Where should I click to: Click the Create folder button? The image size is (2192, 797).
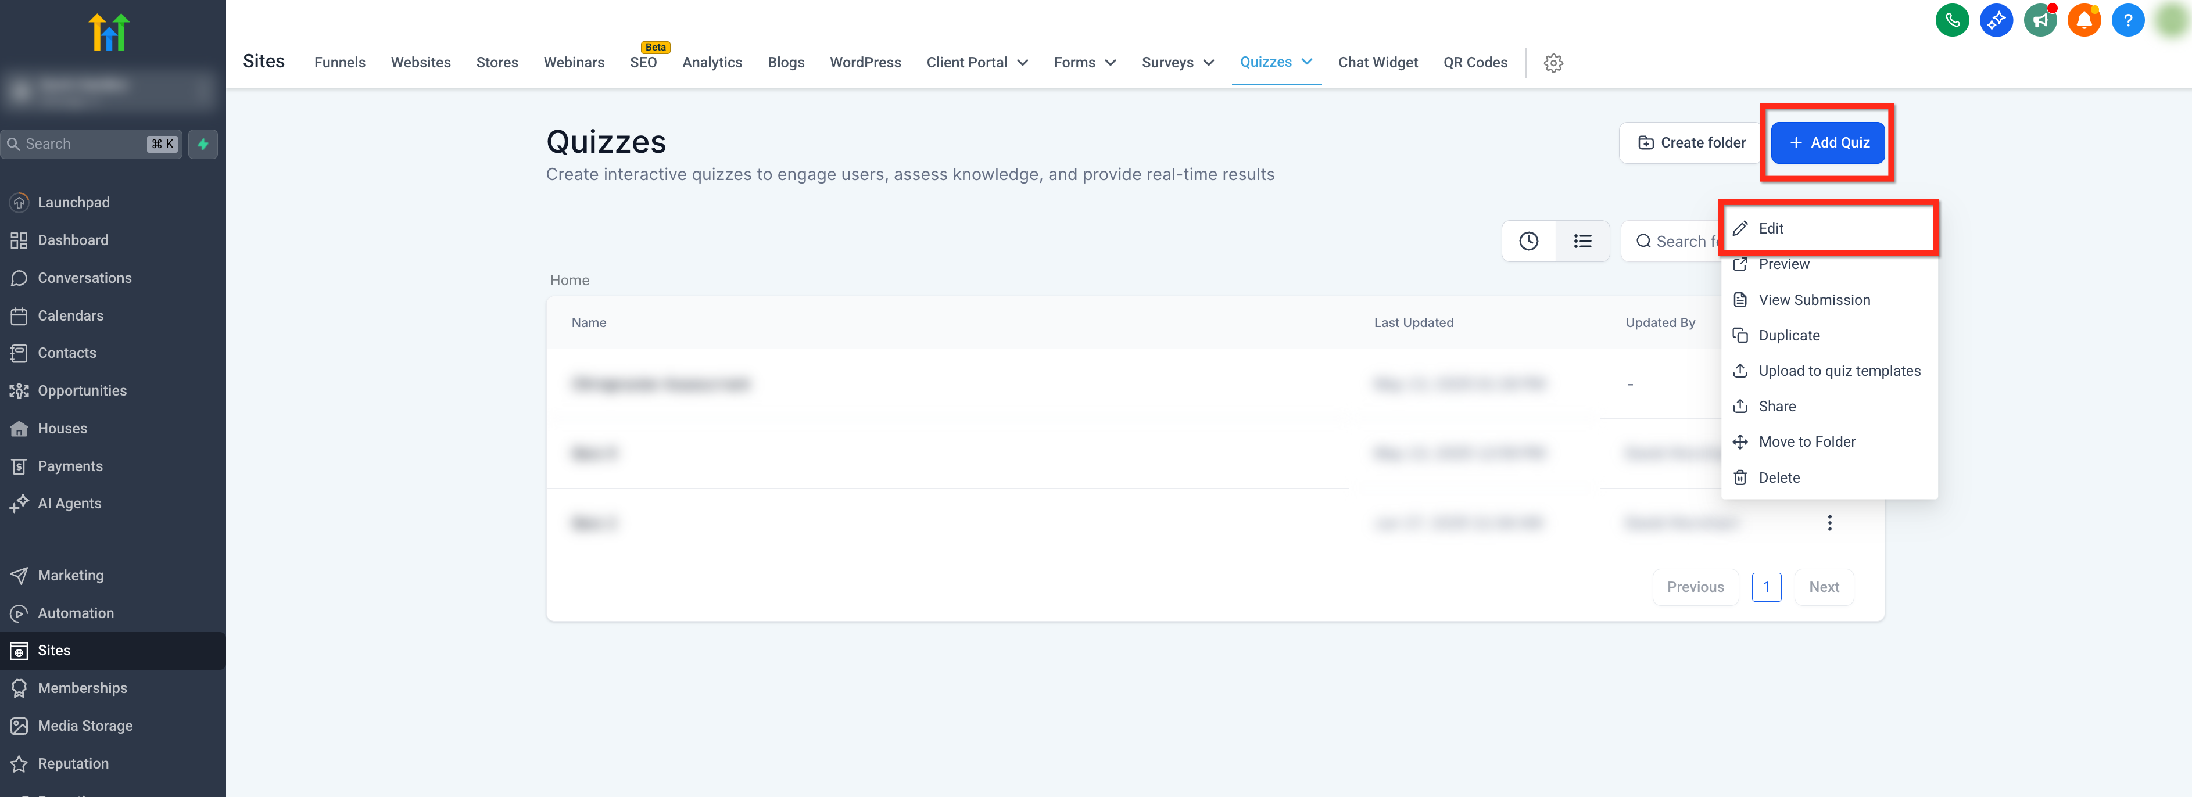[x=1691, y=143]
